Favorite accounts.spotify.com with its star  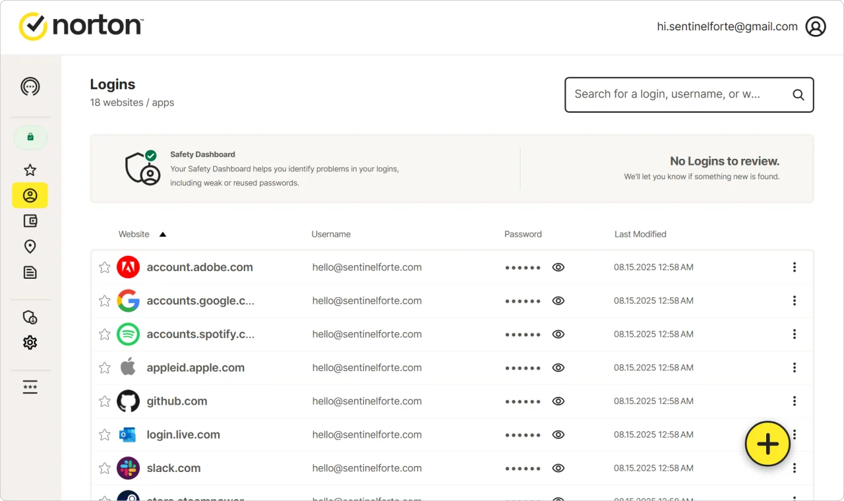104,334
